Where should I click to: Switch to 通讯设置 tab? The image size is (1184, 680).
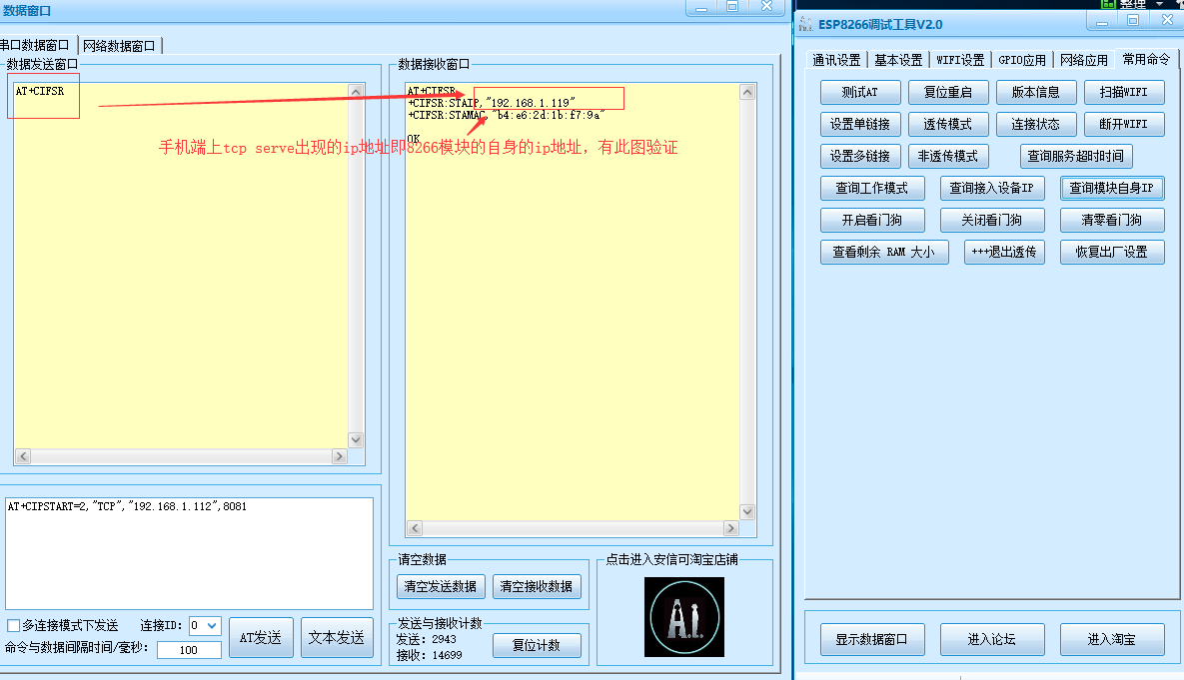836,60
